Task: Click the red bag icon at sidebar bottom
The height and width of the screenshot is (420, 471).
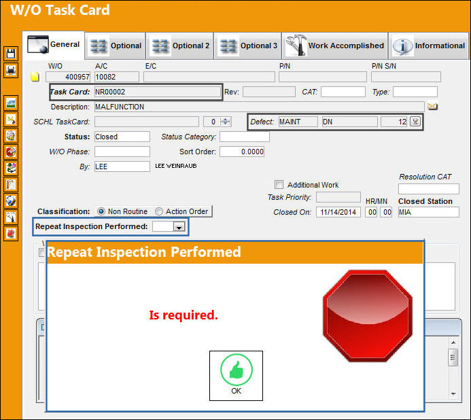Action: (x=11, y=233)
